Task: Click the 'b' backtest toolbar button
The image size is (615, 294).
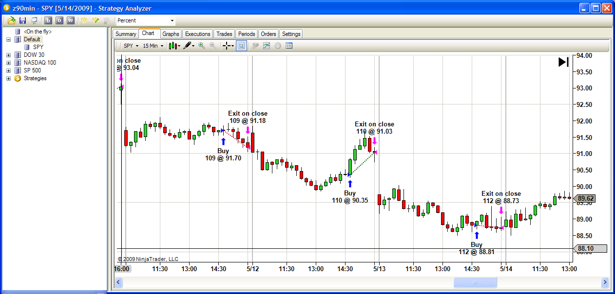Action: [x=48, y=20]
